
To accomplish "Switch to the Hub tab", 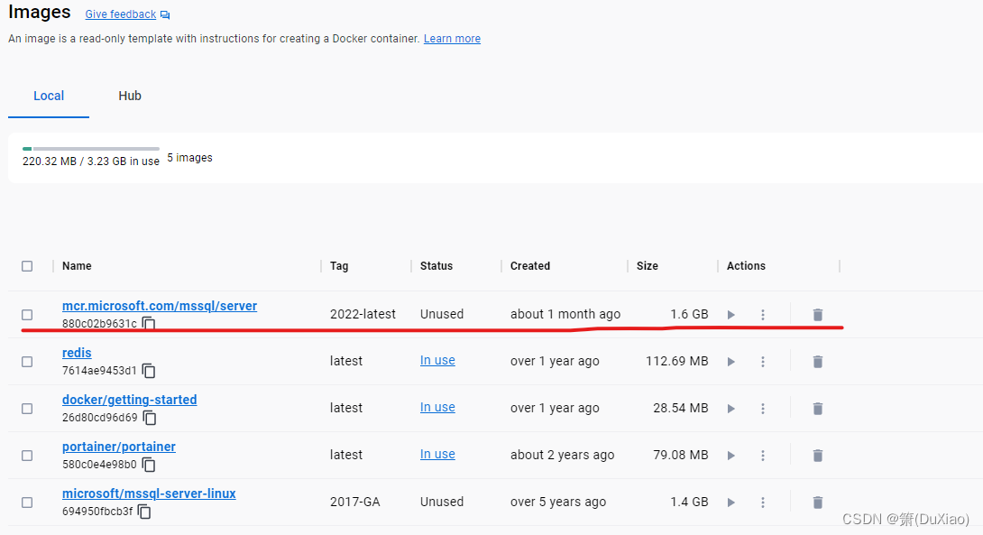I will coord(130,96).
